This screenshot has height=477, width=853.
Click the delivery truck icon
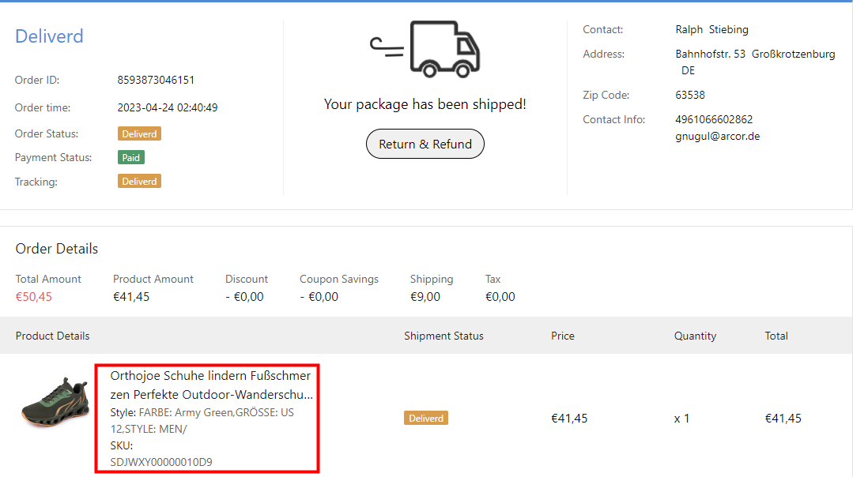coord(426,49)
